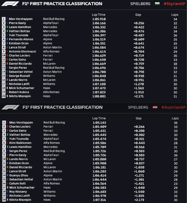Click the +2.173 gap value
This screenshot has width=187, height=203.
coord(139,200)
